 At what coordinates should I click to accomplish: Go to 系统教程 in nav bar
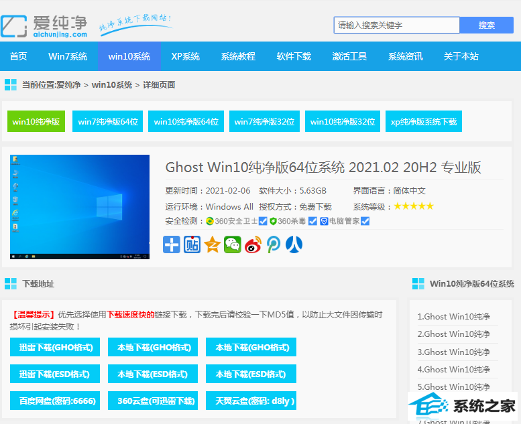[x=238, y=56]
